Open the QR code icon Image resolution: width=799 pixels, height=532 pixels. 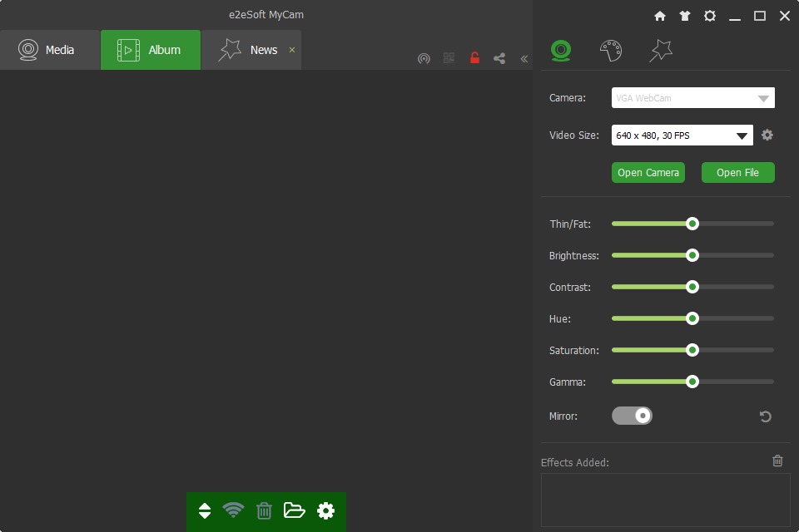coord(449,58)
